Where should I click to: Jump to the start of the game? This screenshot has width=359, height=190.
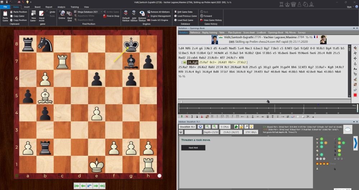(76, 185)
